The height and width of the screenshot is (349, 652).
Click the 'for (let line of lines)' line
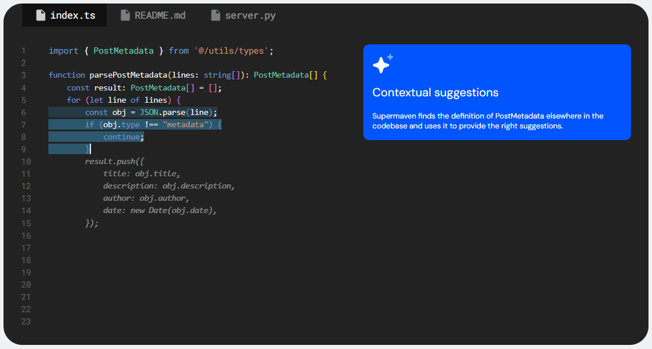[x=124, y=100]
